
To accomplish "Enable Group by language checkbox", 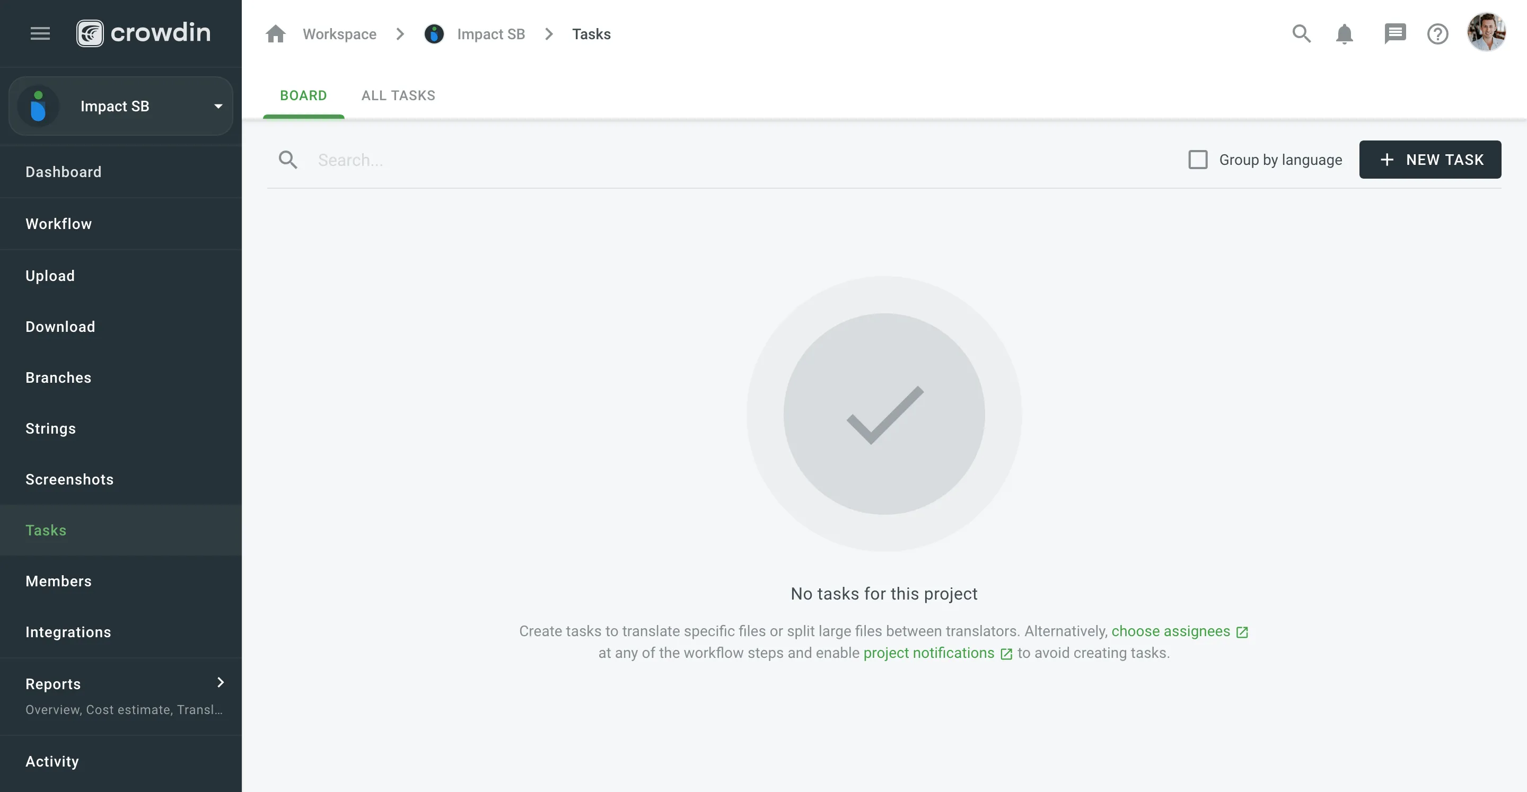I will coord(1197,160).
